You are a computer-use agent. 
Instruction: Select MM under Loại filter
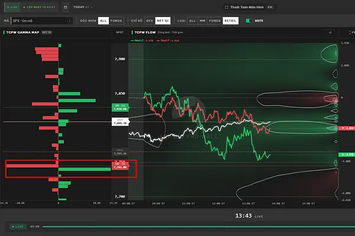pos(202,21)
